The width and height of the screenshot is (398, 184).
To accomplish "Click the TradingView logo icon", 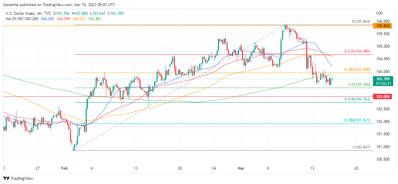I will 5,178.
